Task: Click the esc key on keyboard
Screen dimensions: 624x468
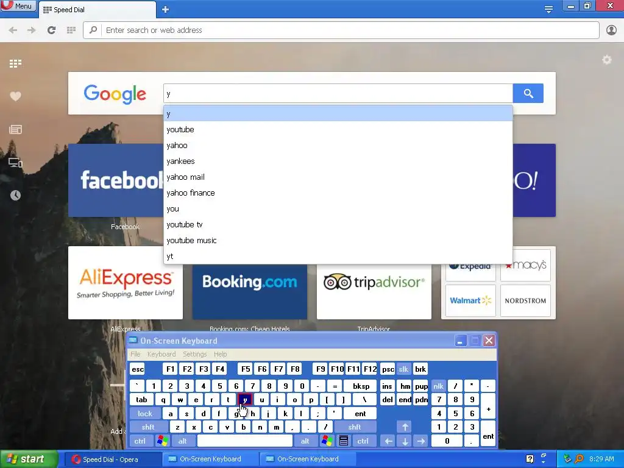Action: pos(138,369)
